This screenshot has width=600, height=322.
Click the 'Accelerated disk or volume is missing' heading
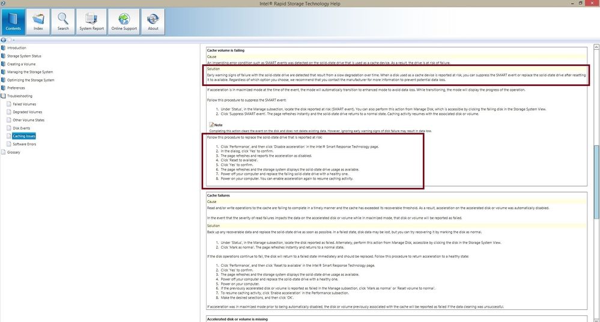point(237,319)
